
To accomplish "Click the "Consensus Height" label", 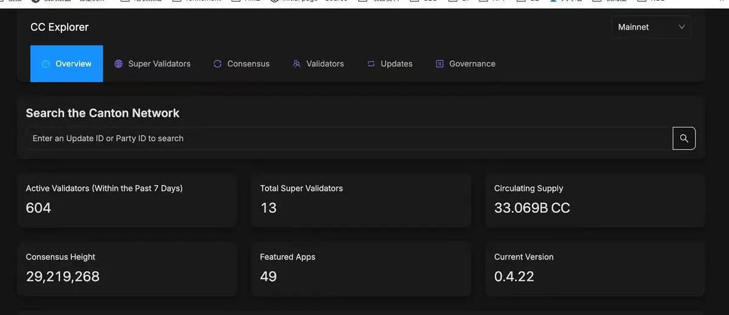I will point(60,257).
